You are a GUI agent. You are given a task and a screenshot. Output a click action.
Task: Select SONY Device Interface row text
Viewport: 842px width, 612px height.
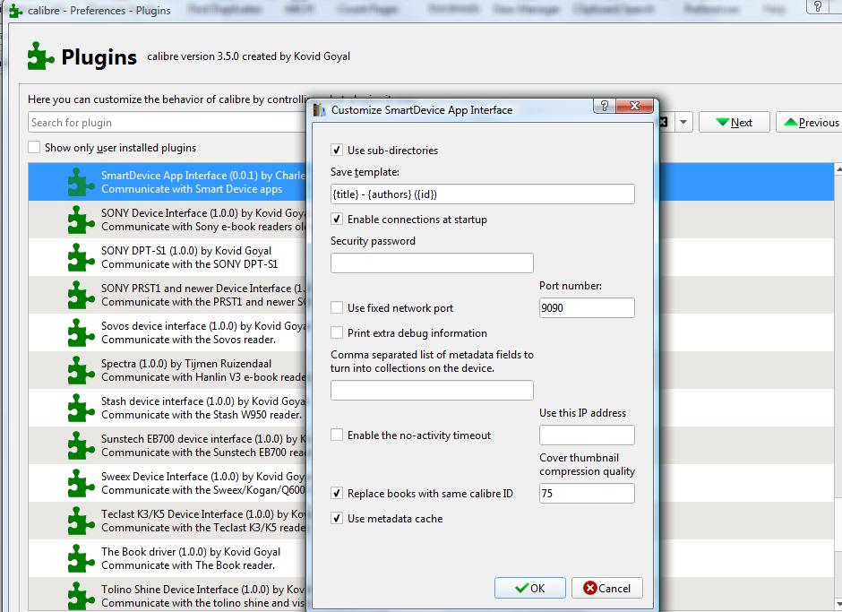203,220
